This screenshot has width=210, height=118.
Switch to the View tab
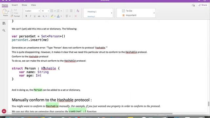coord(33,5)
